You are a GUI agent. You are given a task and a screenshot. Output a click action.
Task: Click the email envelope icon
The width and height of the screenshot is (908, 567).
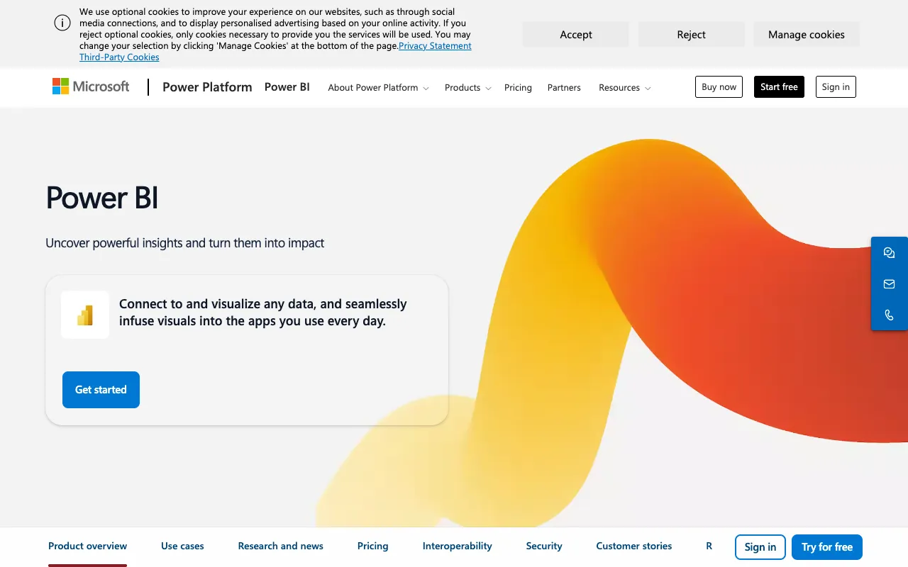[x=889, y=283]
